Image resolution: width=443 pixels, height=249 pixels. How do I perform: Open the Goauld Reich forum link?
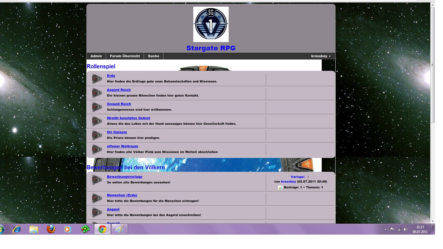pos(119,104)
